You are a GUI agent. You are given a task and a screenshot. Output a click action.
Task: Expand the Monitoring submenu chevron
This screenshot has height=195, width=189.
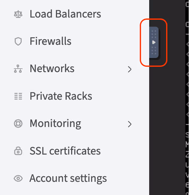click(x=129, y=124)
